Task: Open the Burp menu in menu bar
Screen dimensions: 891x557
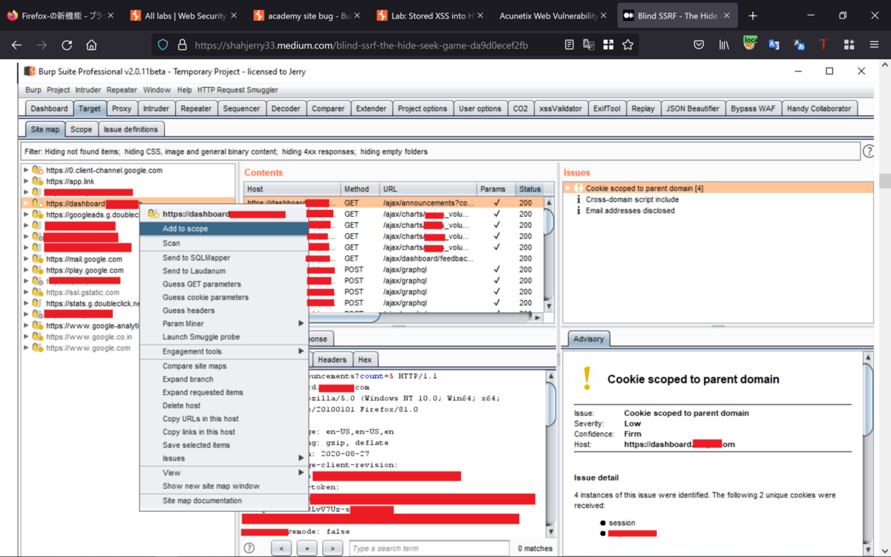Action: [x=33, y=90]
